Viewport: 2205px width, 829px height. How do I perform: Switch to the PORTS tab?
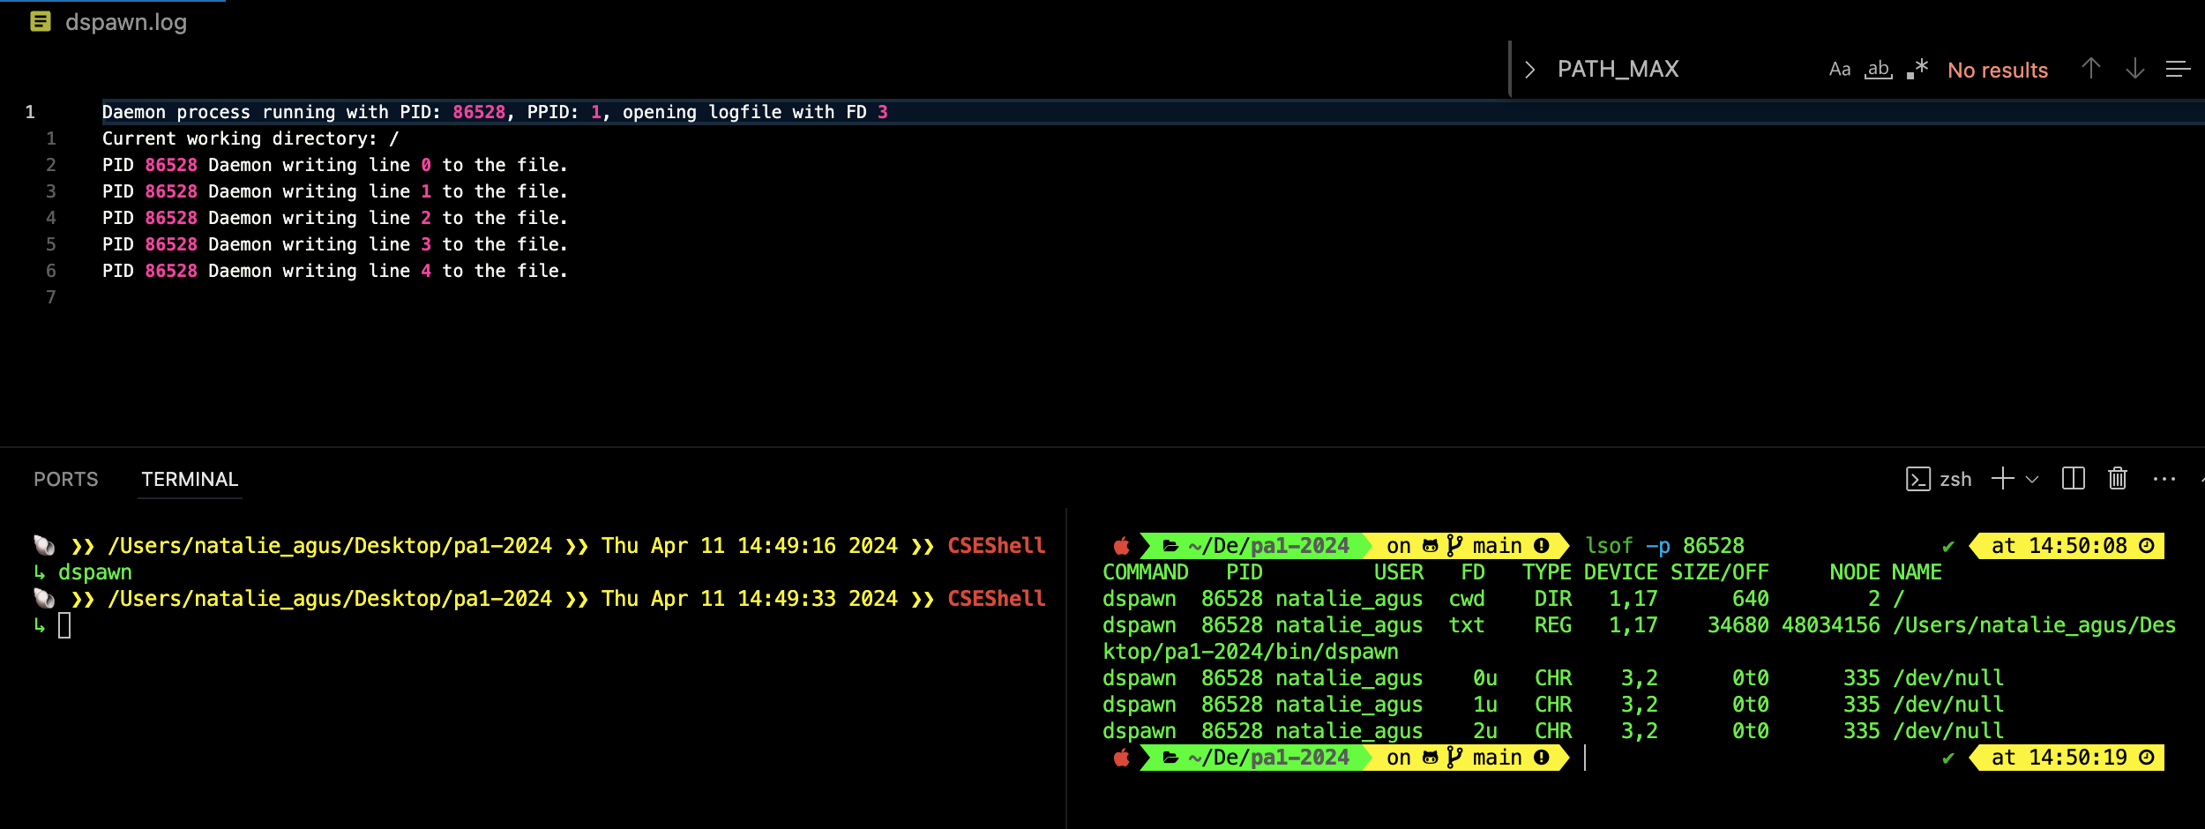(x=65, y=479)
